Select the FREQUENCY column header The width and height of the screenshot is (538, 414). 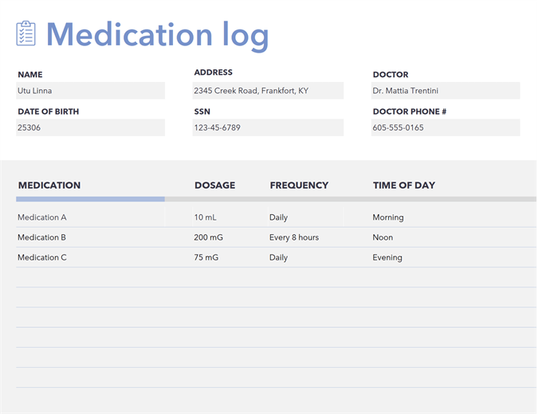pos(299,186)
